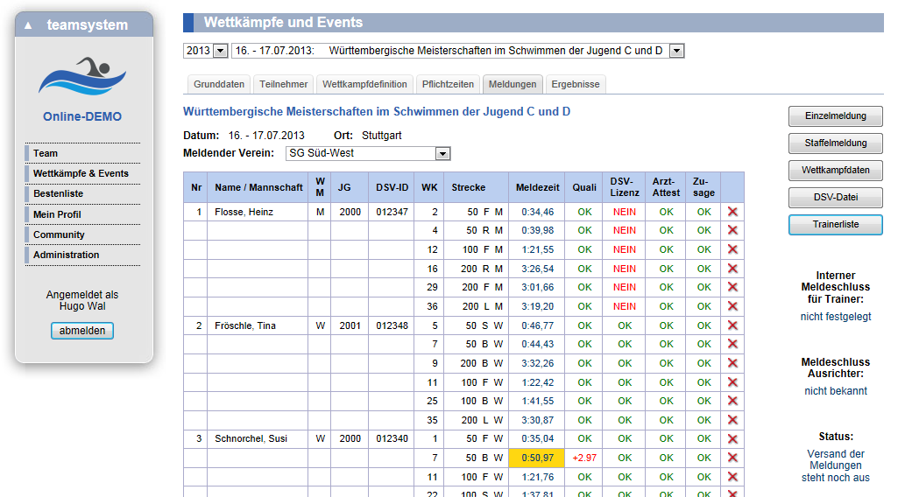Click the 'nicht bekannt' Ausrichter deadline link
This screenshot has width=905, height=497.
click(x=836, y=391)
